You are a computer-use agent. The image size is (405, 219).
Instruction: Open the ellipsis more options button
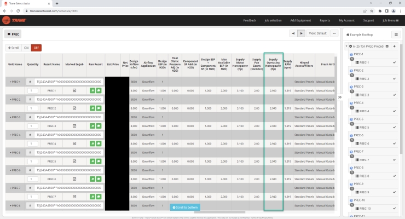tap(334, 33)
